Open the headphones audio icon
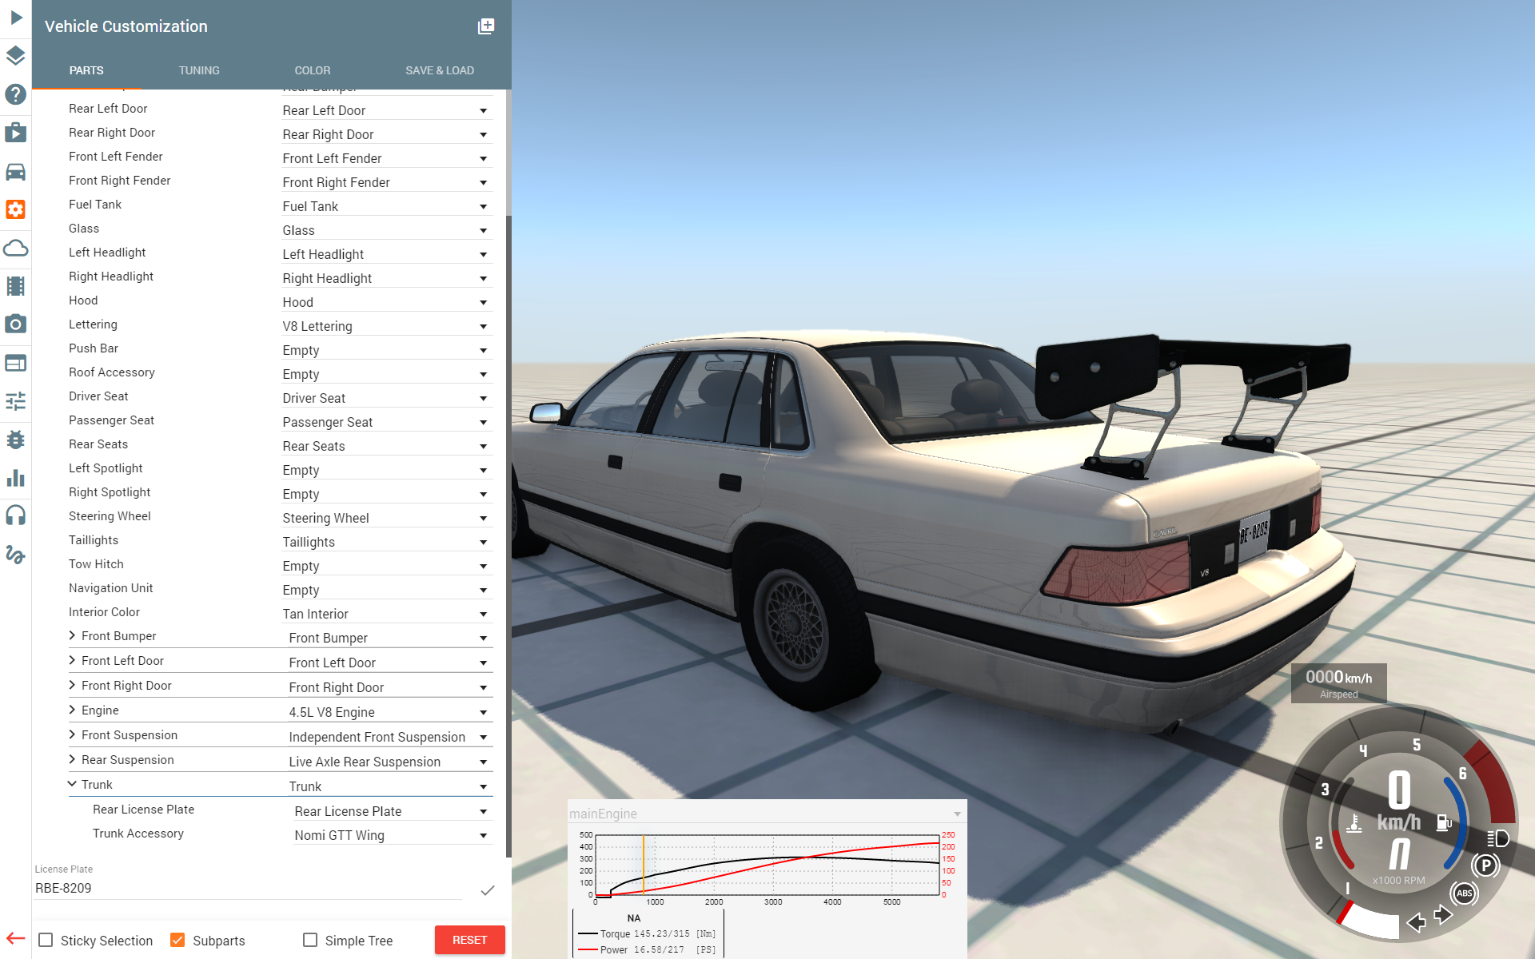 coord(16,515)
